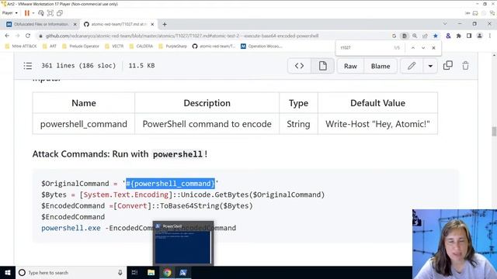Open the CALDERA bookmark folder
This screenshot has width=497, height=279.
pyautogui.click(x=141, y=46)
